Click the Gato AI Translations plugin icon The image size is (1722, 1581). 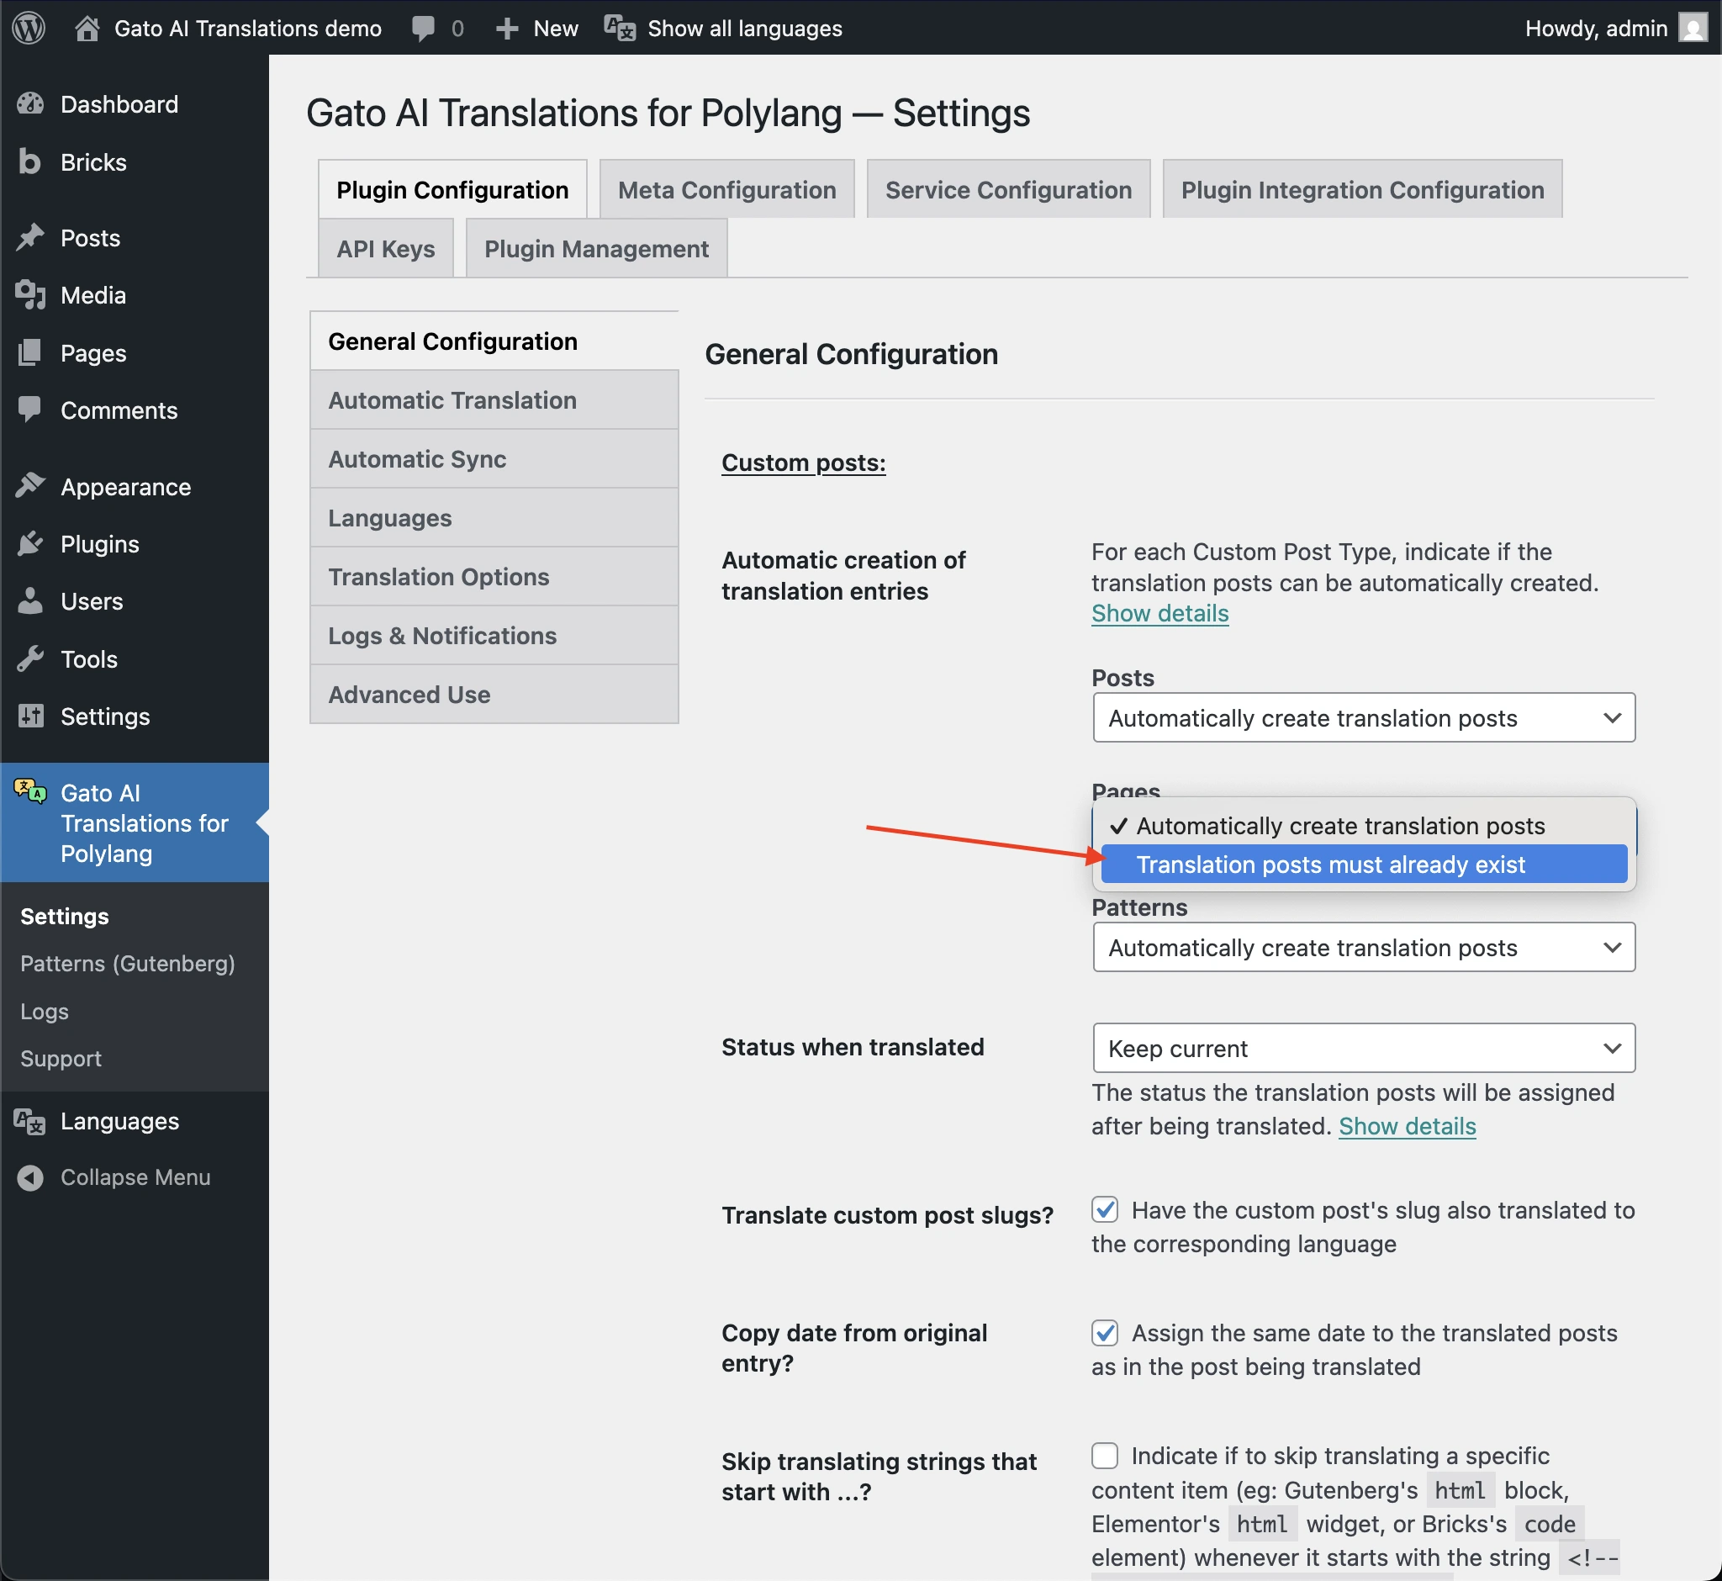coord(29,791)
